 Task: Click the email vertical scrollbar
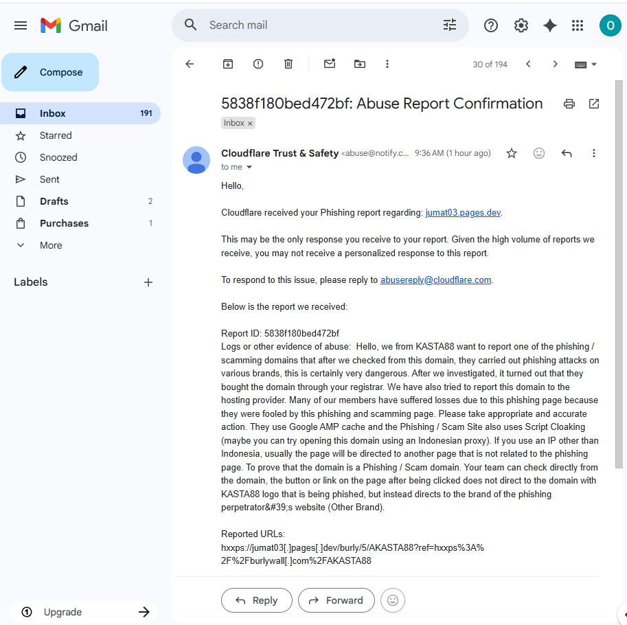point(619,274)
